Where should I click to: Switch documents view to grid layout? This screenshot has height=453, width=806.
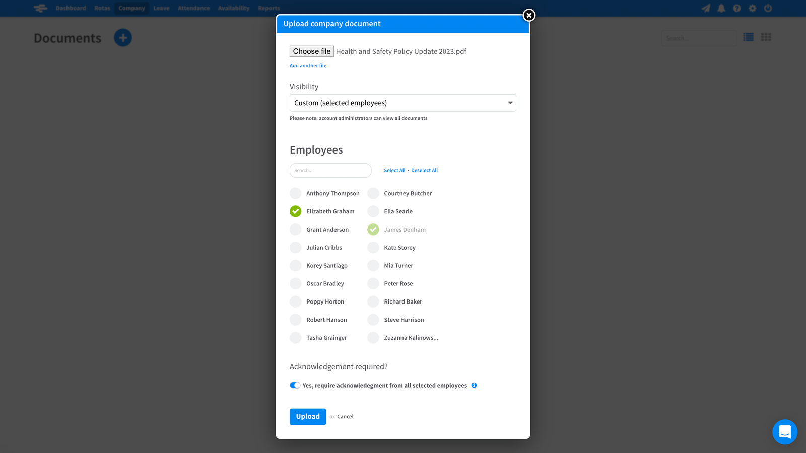765,37
